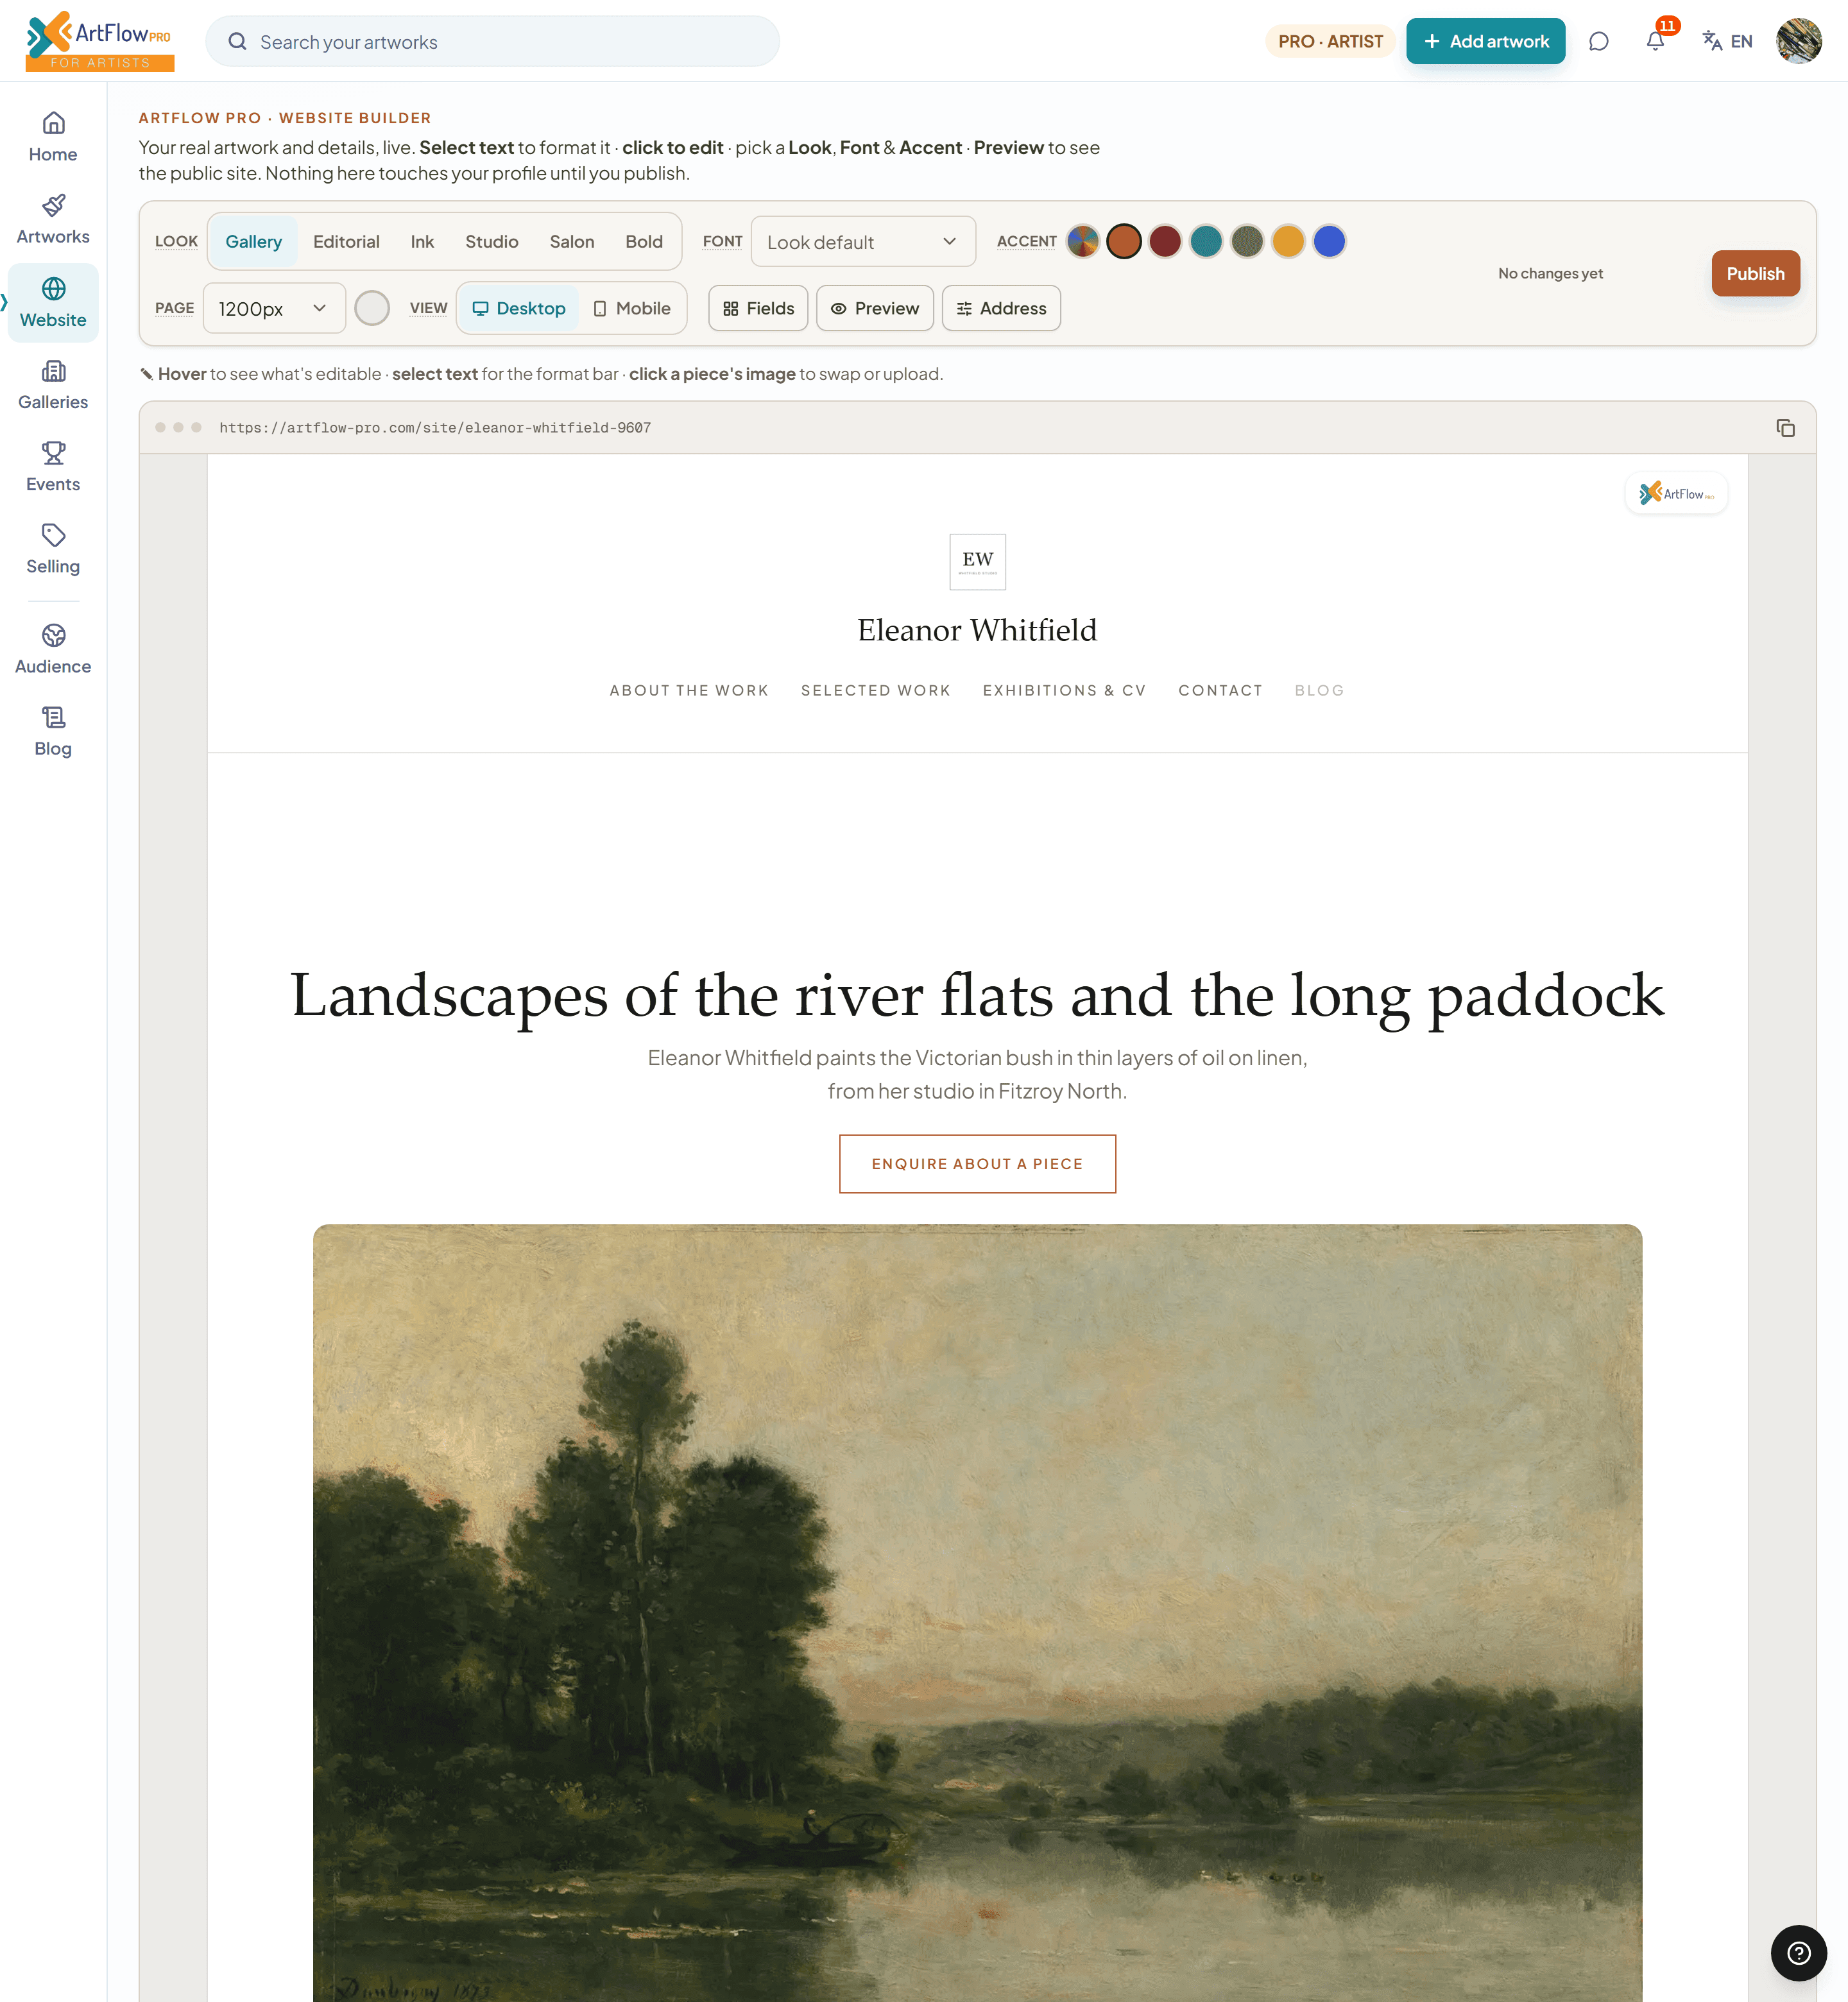Open the Selling tag section
1848x2002 pixels.
(53, 549)
